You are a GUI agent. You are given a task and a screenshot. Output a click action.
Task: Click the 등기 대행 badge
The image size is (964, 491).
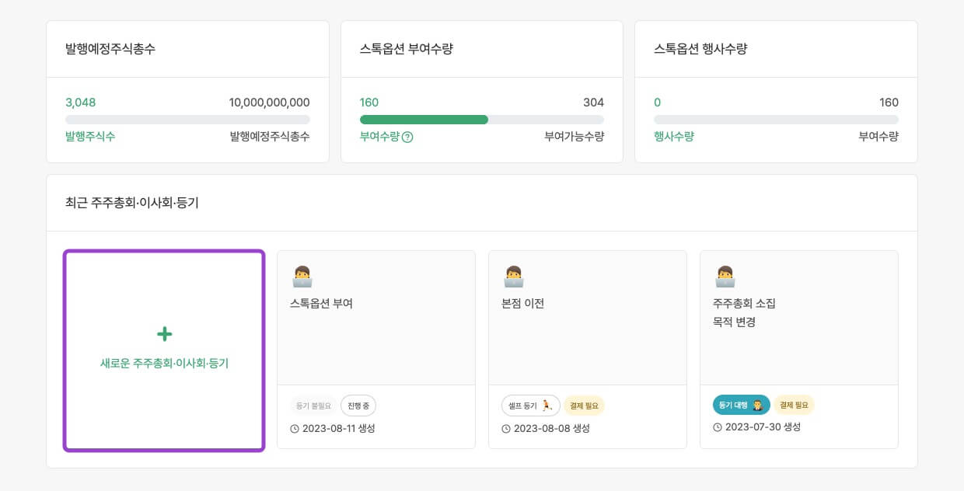pos(741,405)
